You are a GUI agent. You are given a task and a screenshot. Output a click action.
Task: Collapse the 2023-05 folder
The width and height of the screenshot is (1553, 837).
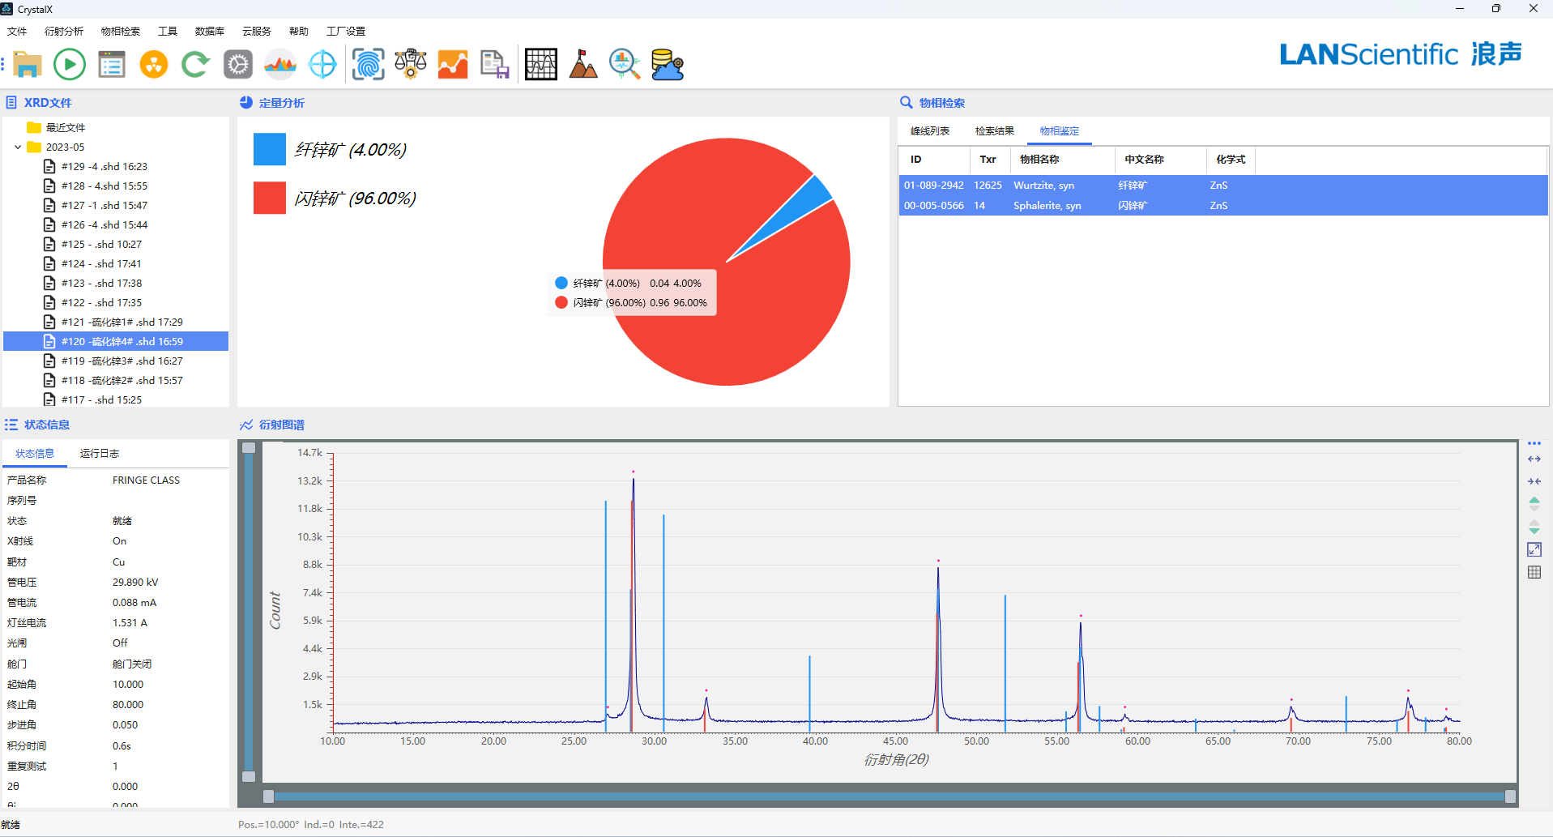click(x=18, y=147)
